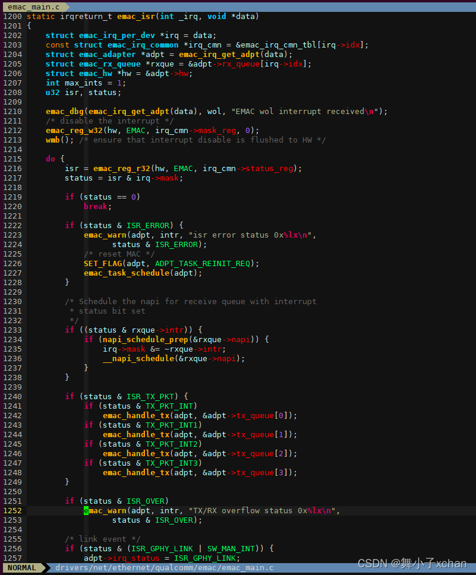This screenshot has height=575, width=476.
Task: Click the SET_FLAG macro call
Action: click(103, 264)
